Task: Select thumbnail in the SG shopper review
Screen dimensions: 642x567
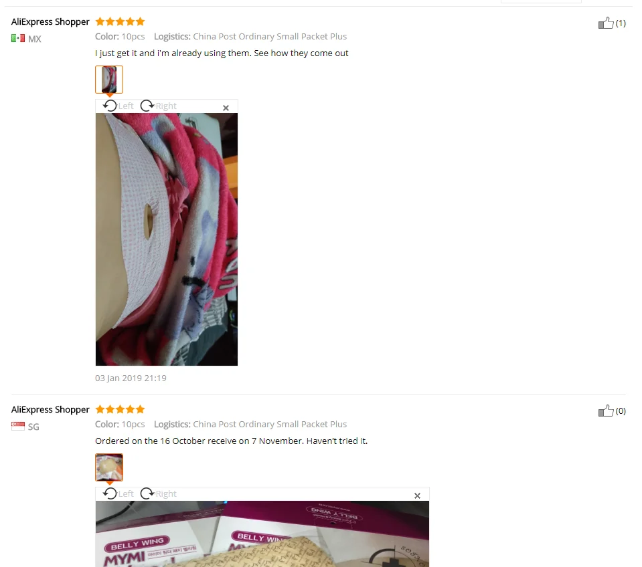Action: pos(109,467)
